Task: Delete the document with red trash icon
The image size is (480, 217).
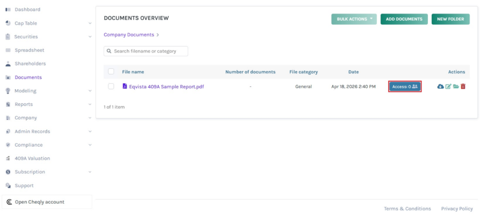Action: [x=463, y=87]
